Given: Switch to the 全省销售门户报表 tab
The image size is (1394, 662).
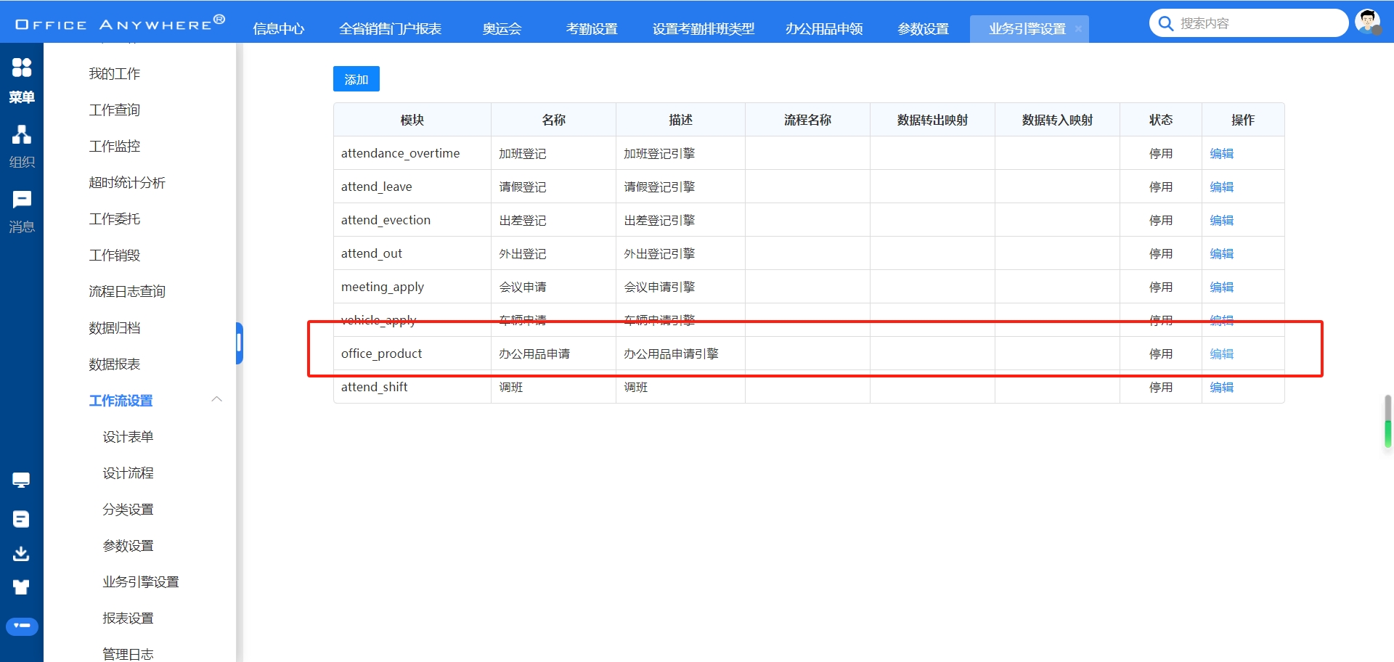Looking at the screenshot, I should point(391,29).
